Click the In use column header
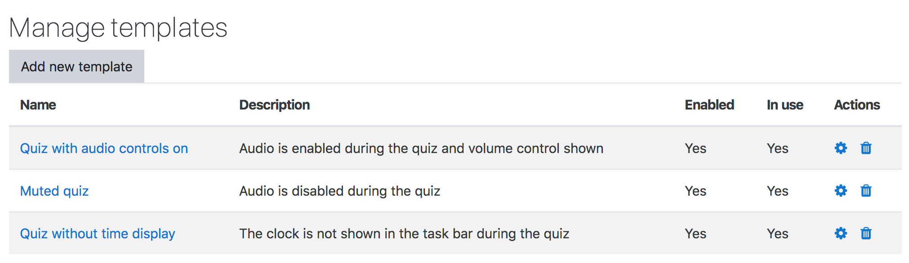 click(784, 105)
